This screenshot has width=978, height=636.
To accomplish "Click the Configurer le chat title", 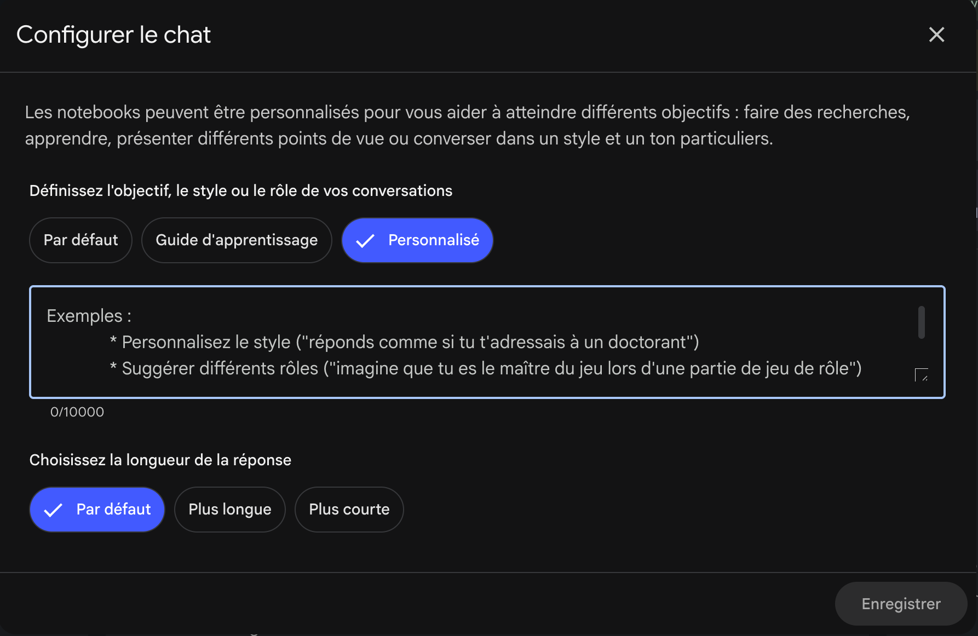I will coord(113,35).
